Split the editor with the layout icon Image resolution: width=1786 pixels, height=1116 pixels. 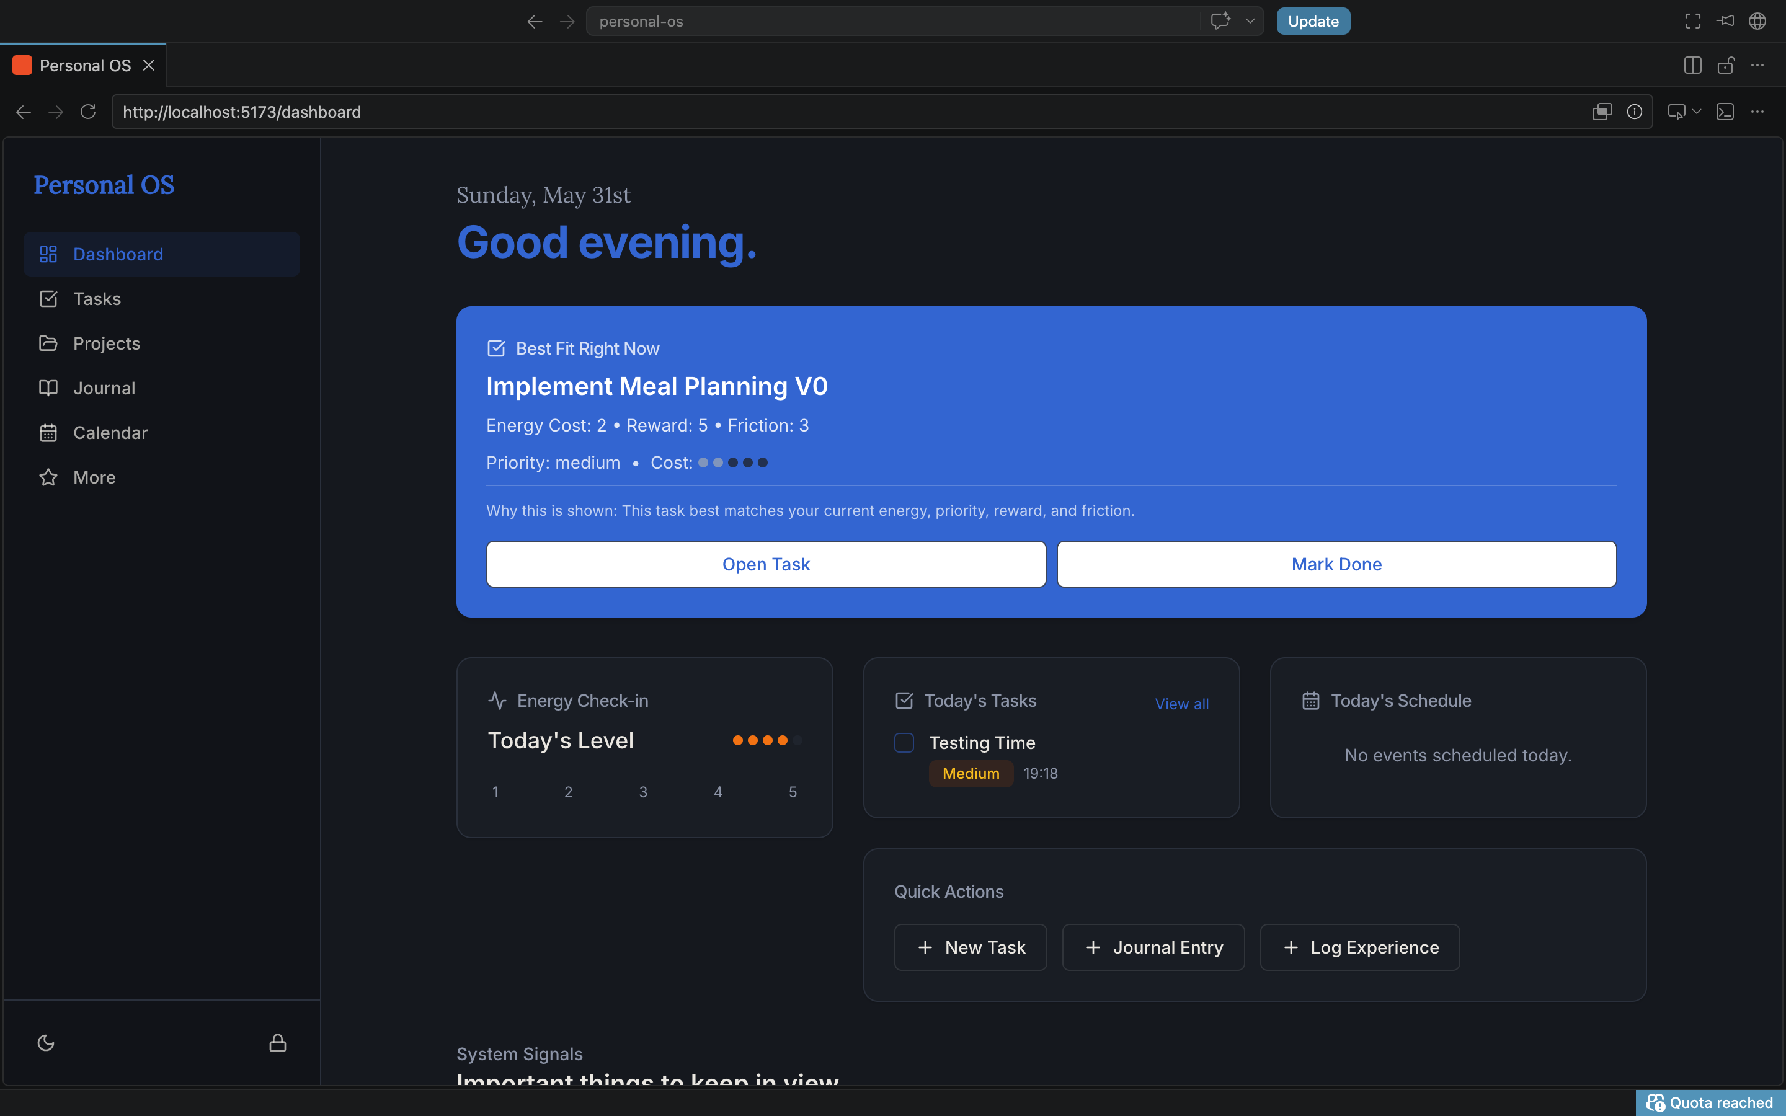(1692, 65)
